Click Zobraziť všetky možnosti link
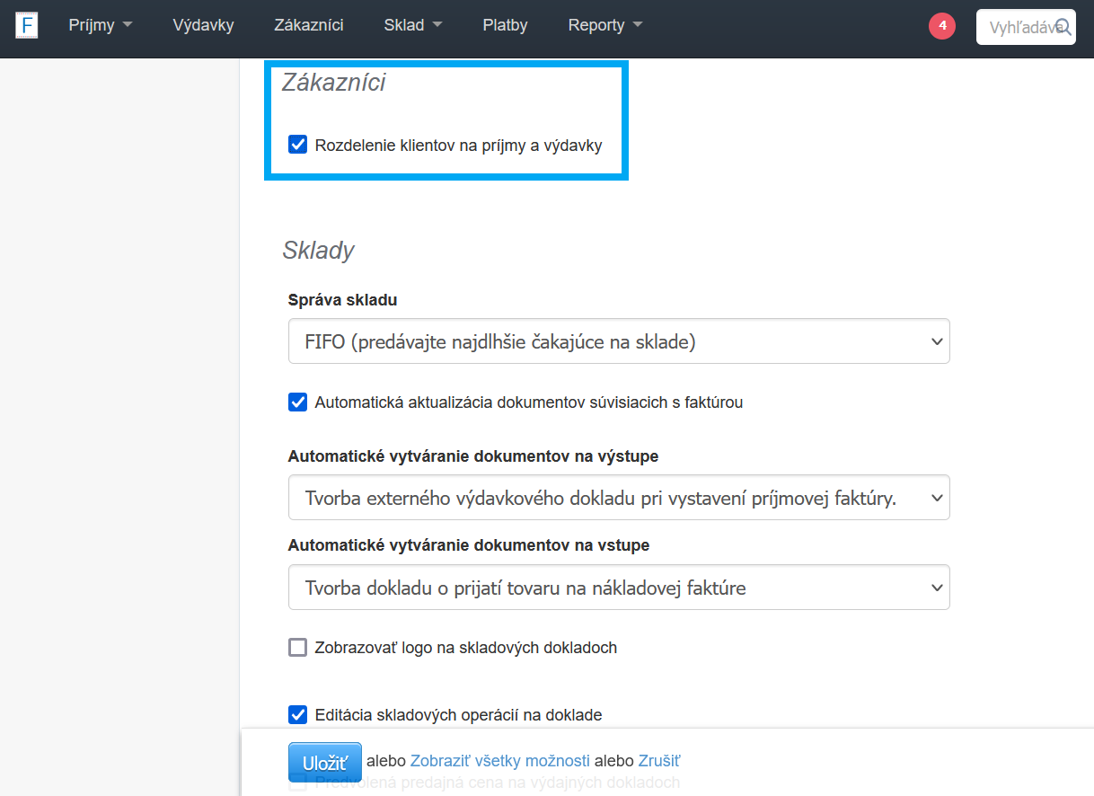 click(x=500, y=761)
